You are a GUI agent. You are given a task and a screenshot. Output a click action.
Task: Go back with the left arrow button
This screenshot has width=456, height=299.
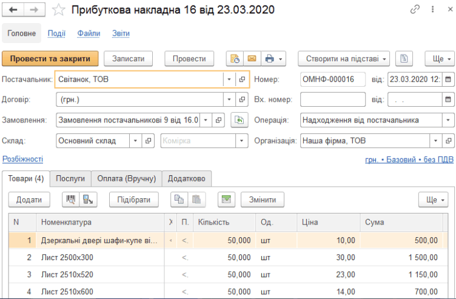click(x=13, y=10)
